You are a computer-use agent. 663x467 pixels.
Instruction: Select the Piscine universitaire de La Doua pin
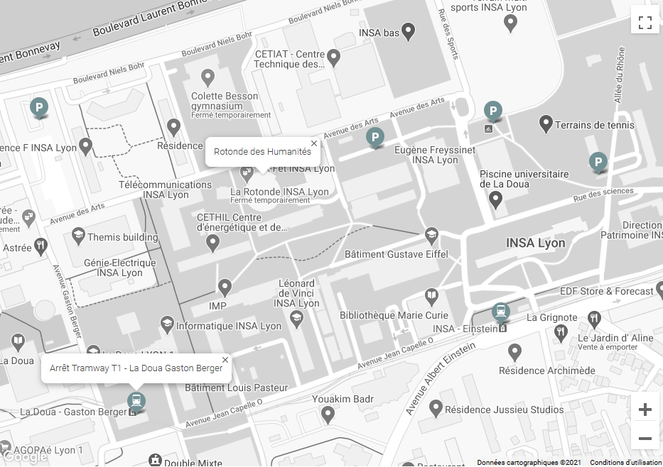[x=495, y=199]
